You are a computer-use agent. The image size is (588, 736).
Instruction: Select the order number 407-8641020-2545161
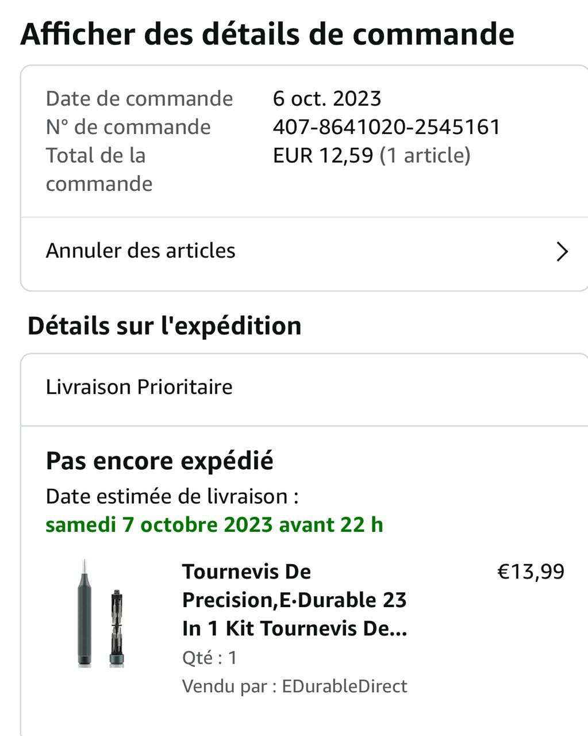tap(386, 127)
